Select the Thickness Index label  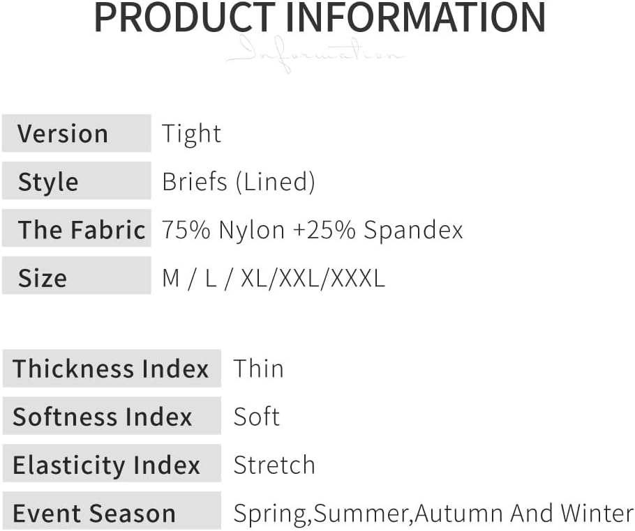111,368
